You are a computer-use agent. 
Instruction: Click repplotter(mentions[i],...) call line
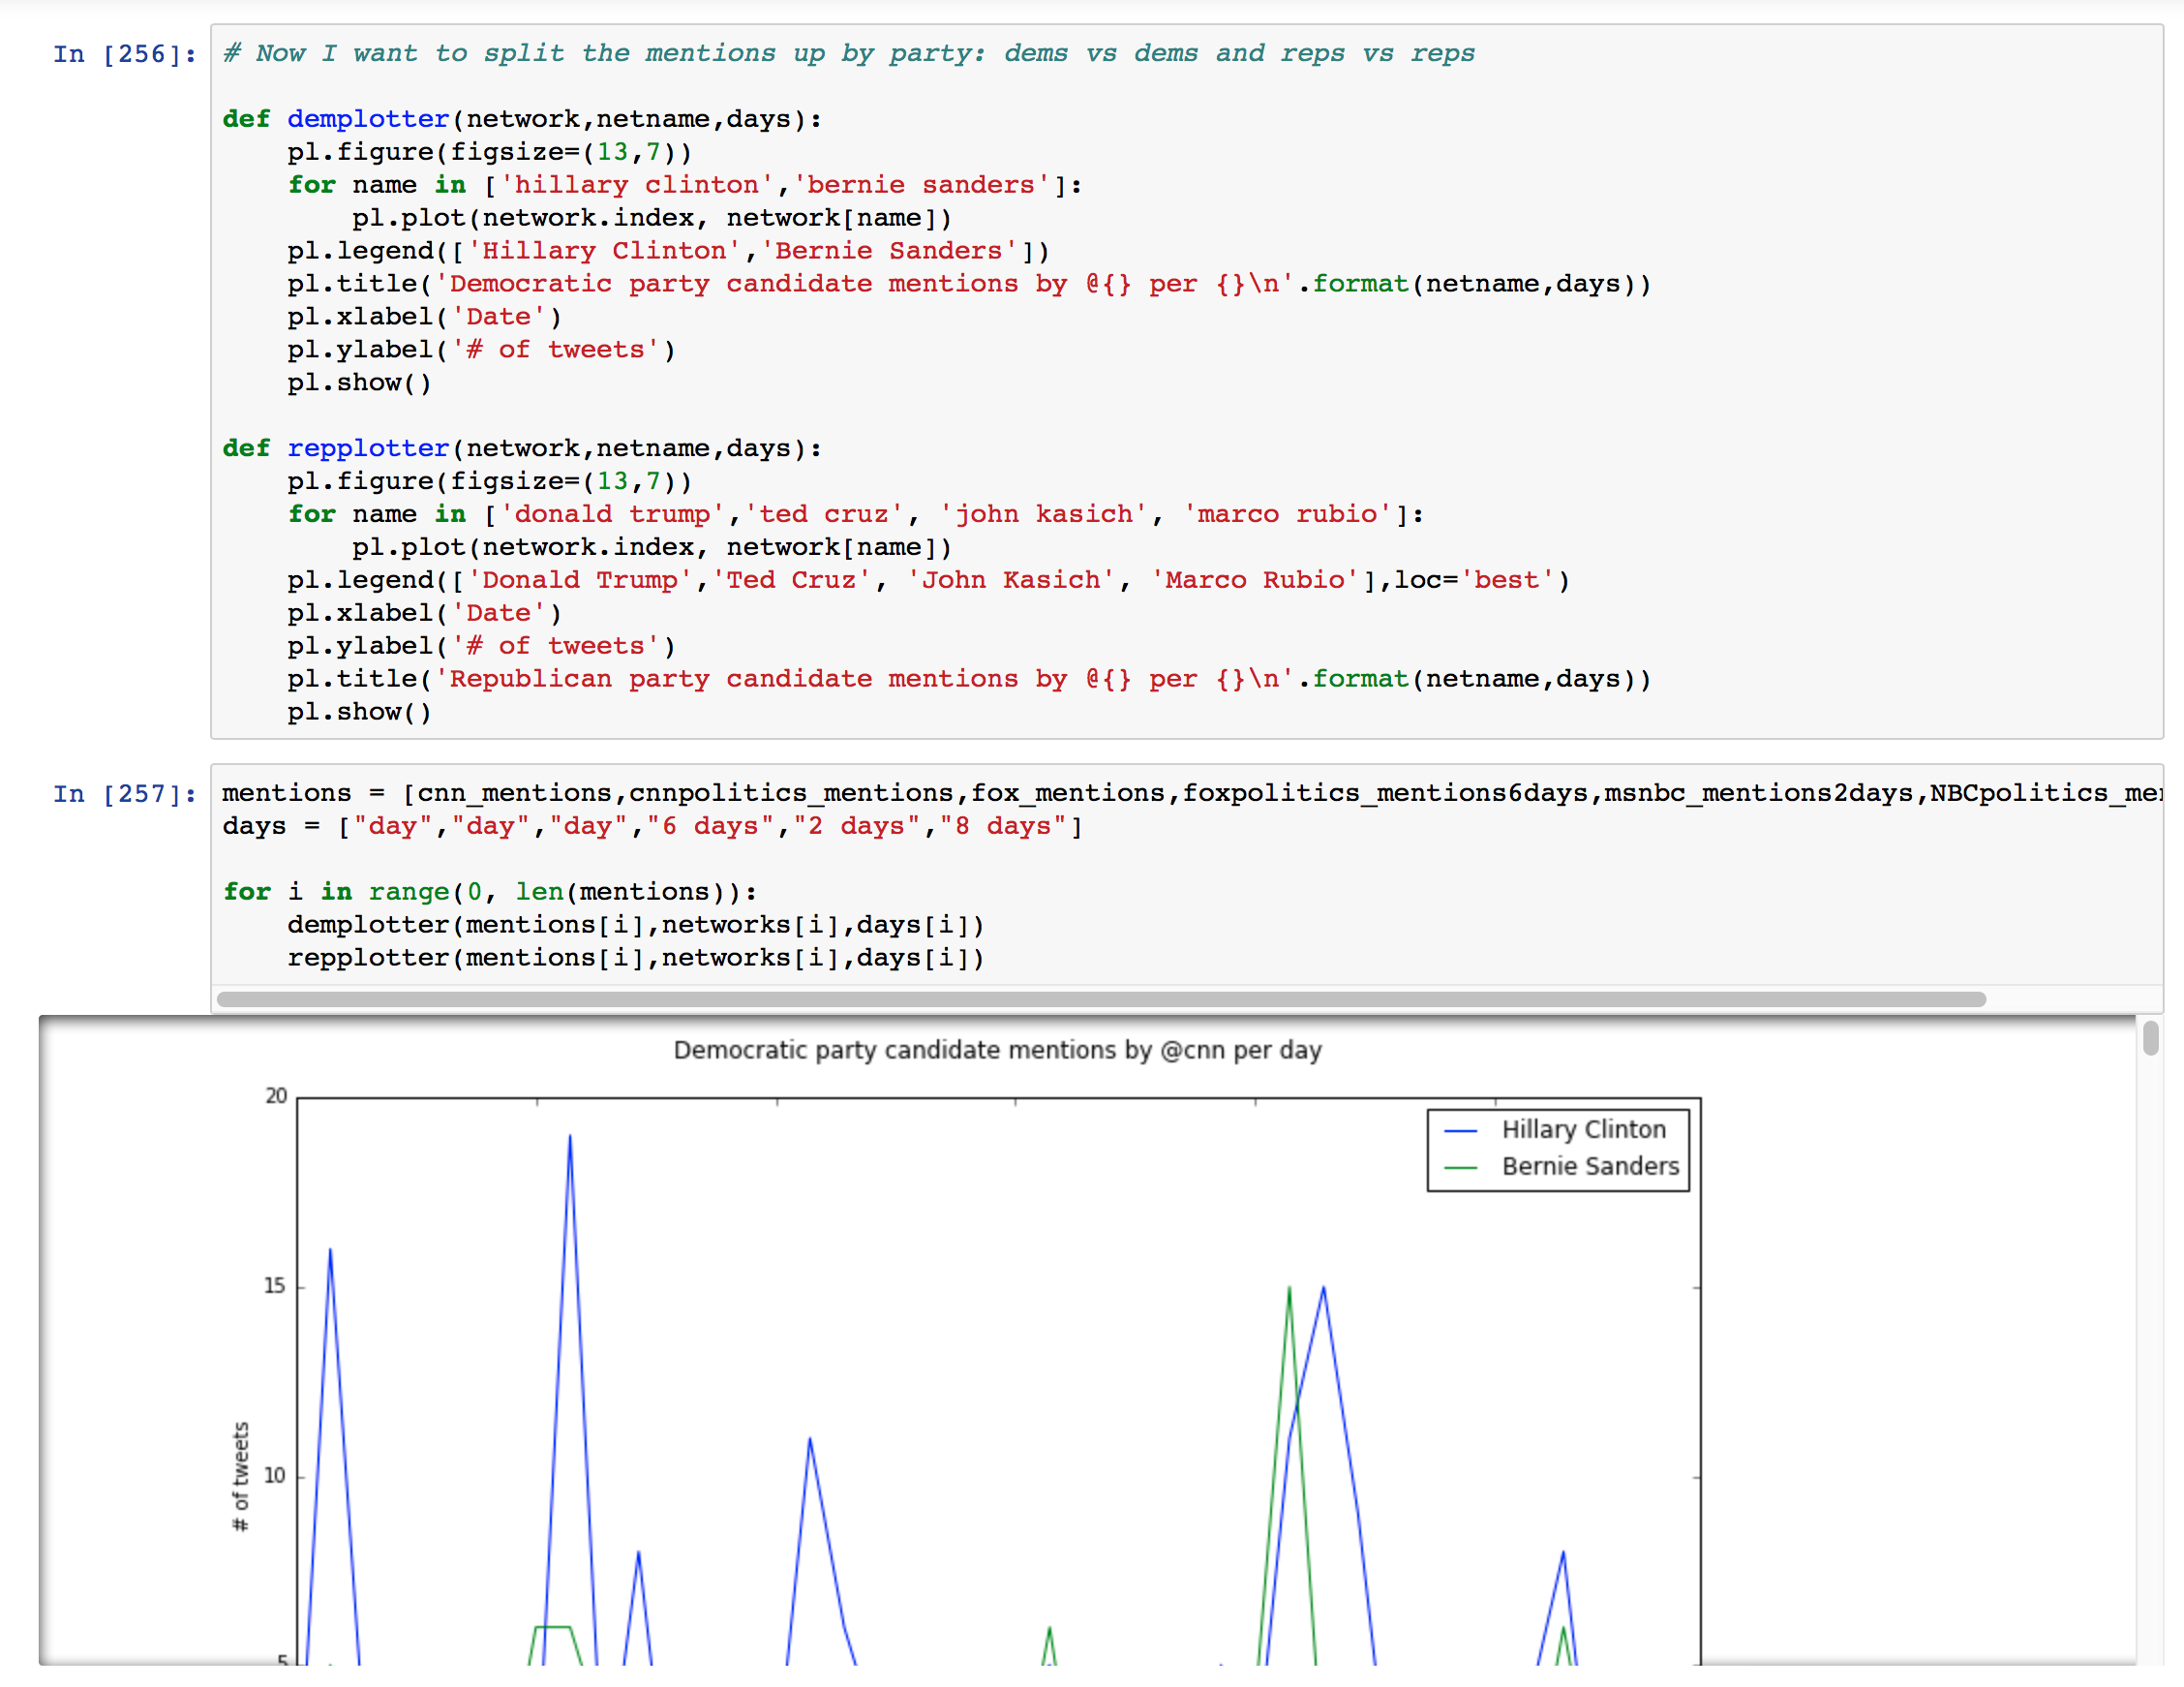[x=636, y=959]
